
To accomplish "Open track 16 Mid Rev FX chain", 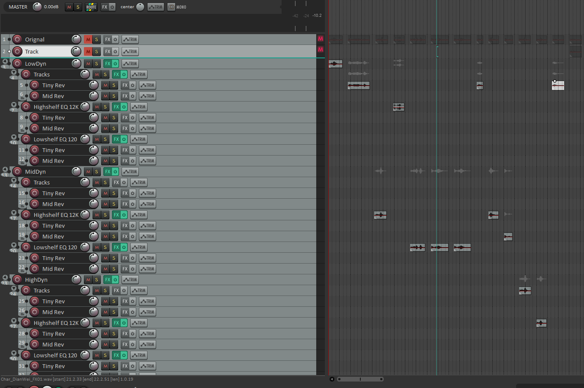I will coord(125,204).
